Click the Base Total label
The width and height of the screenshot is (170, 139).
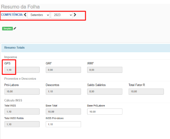click(51, 106)
